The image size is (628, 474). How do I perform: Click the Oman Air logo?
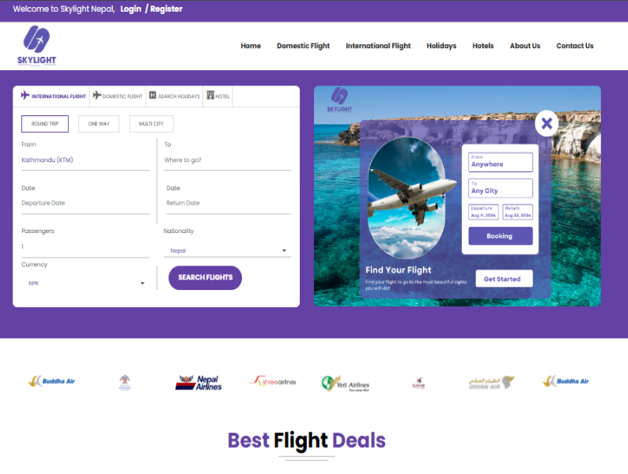pyautogui.click(x=491, y=382)
